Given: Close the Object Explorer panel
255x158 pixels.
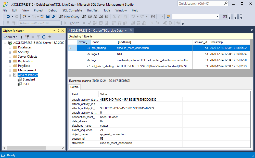Looking at the screenshot, I should (63, 31).
